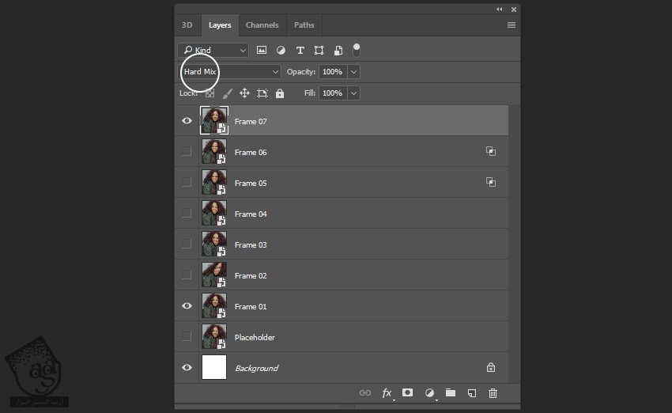Expand the Opacity slider dropdown
672x413 pixels.
[x=353, y=72]
